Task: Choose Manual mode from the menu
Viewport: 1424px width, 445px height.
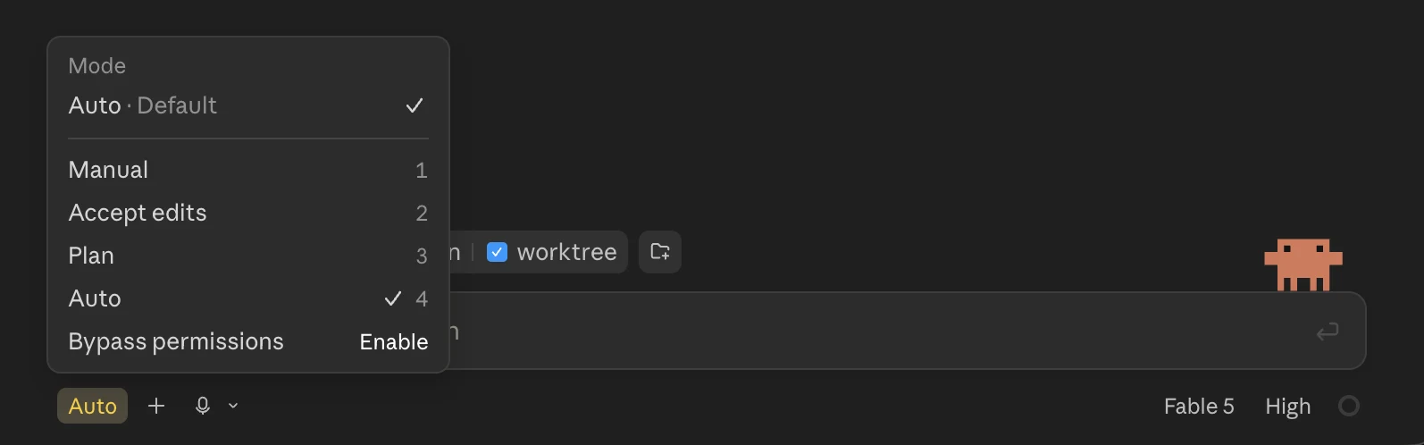Action: pos(248,170)
